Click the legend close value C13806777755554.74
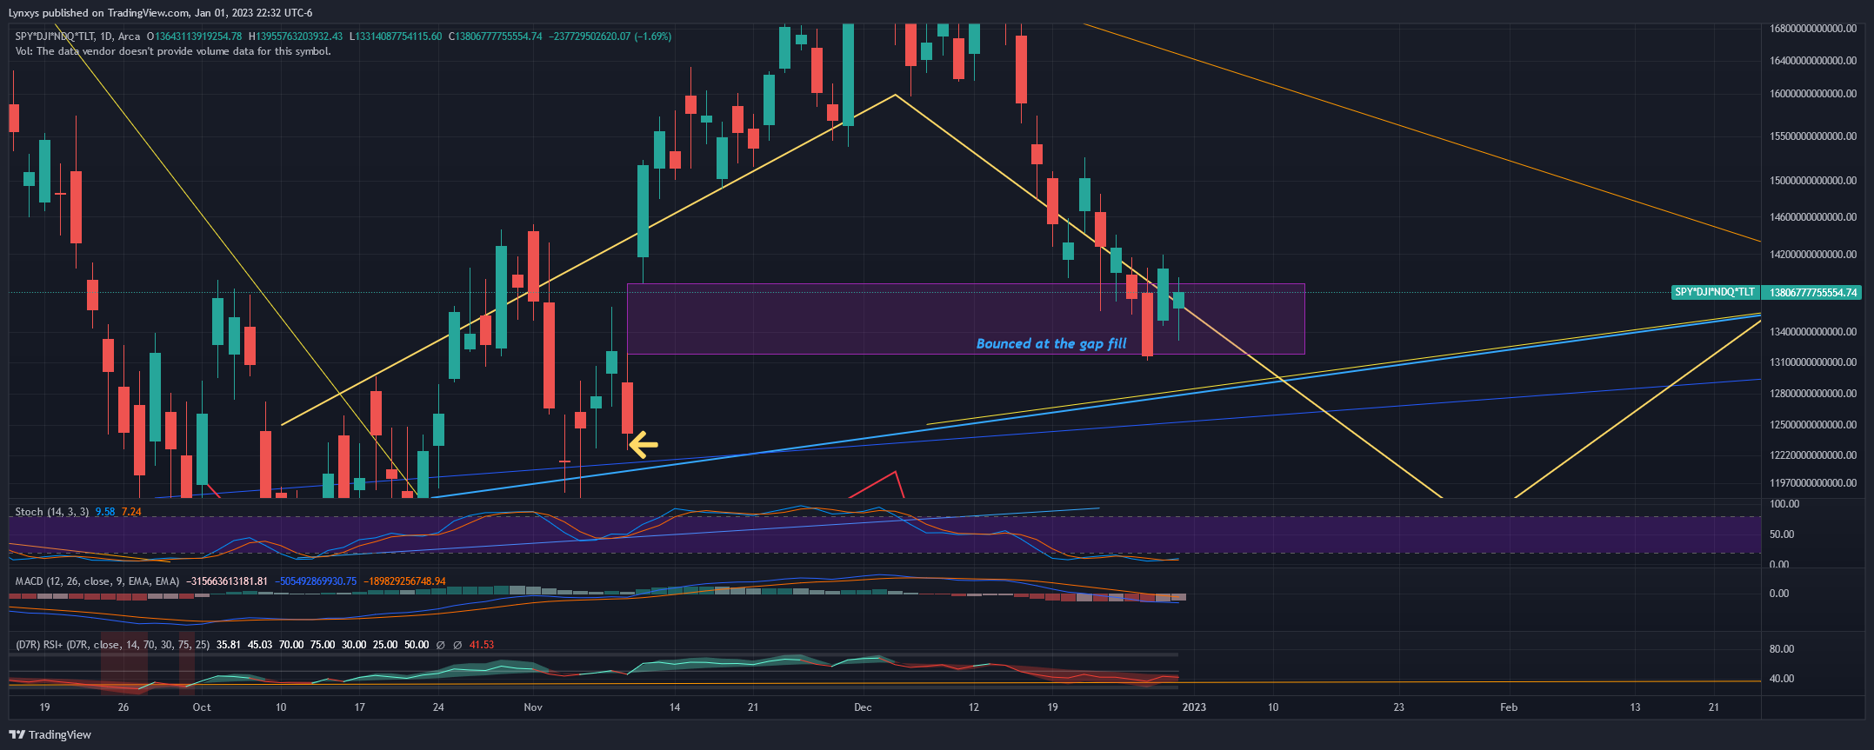Viewport: 1874px width, 750px height. (x=495, y=37)
